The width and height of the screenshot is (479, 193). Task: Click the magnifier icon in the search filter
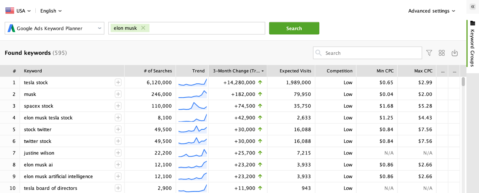point(319,53)
